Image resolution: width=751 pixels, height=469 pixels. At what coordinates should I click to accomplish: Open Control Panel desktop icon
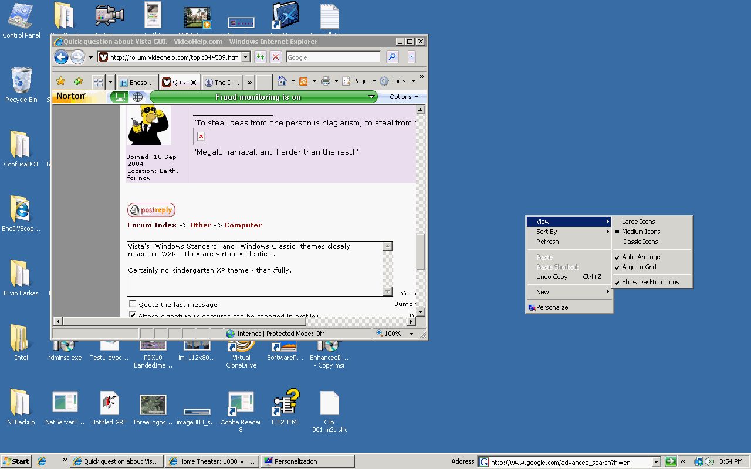pos(21,21)
